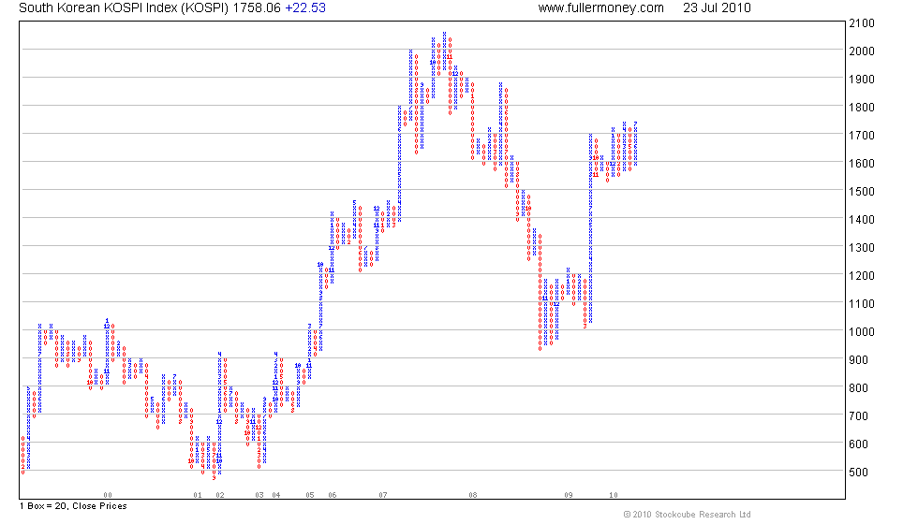This screenshot has width=918, height=524.
Task: Click the 1100 price axis label
Action: pos(862,304)
